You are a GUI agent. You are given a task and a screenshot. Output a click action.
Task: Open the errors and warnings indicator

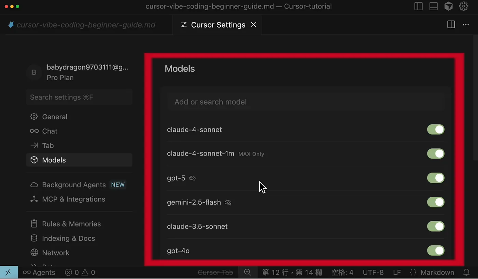[80, 273]
